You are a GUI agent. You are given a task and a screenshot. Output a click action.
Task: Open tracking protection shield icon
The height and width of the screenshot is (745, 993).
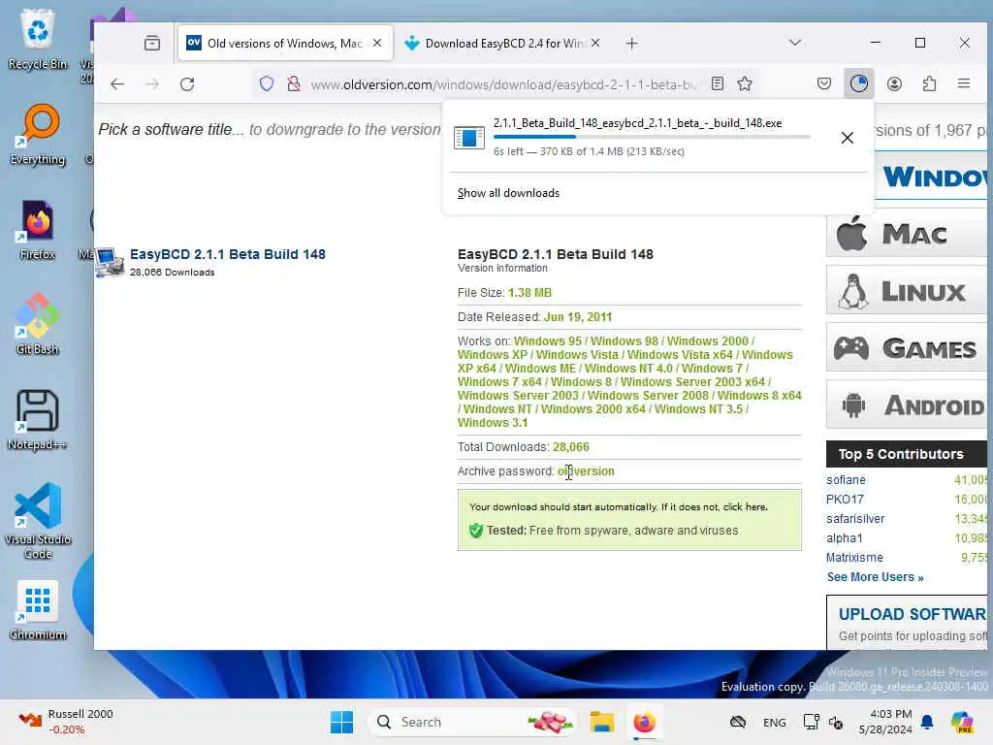pyautogui.click(x=267, y=83)
